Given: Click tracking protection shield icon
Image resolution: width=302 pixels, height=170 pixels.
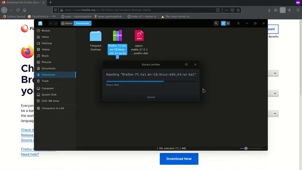Looking at the screenshot, I should click(x=56, y=10).
